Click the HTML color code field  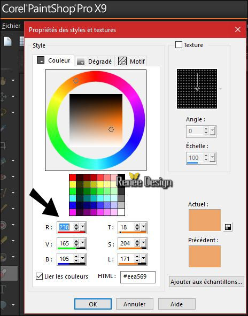point(138,277)
